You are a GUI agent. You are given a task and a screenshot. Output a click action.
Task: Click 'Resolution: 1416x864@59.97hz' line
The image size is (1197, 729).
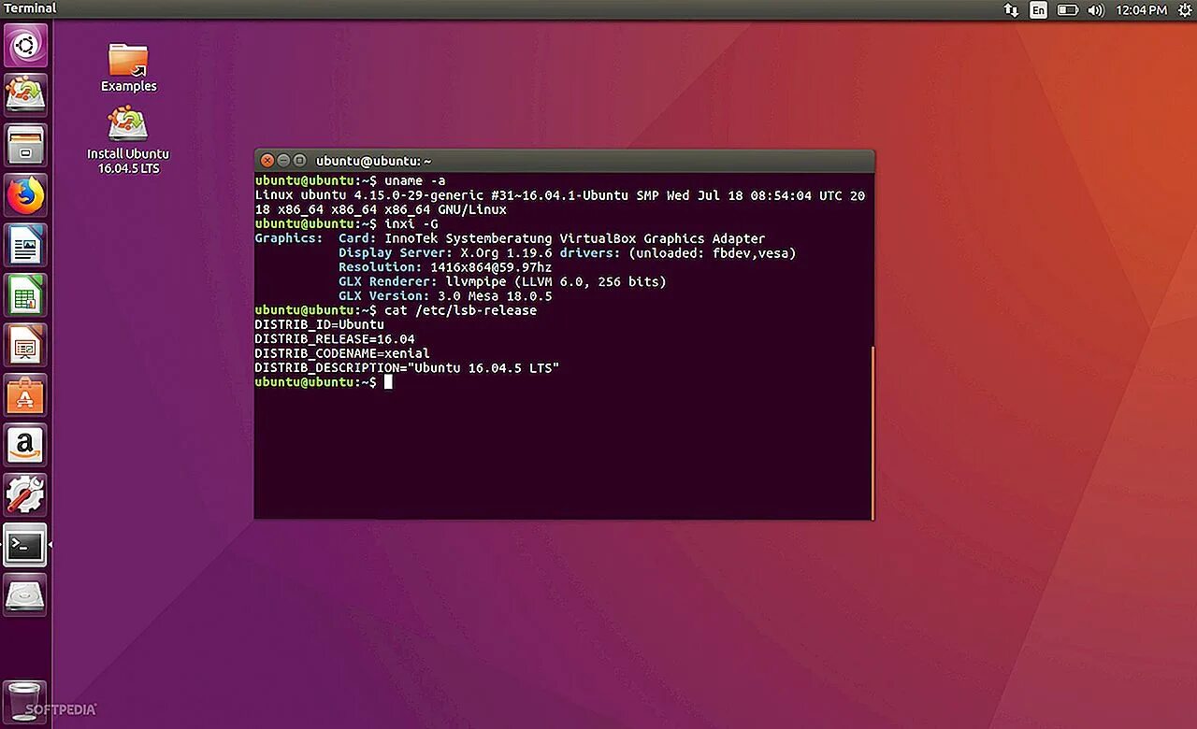pos(445,267)
